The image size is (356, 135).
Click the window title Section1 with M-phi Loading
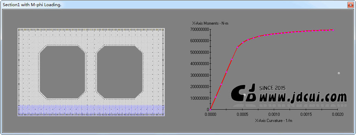pyautogui.click(x=32, y=5)
